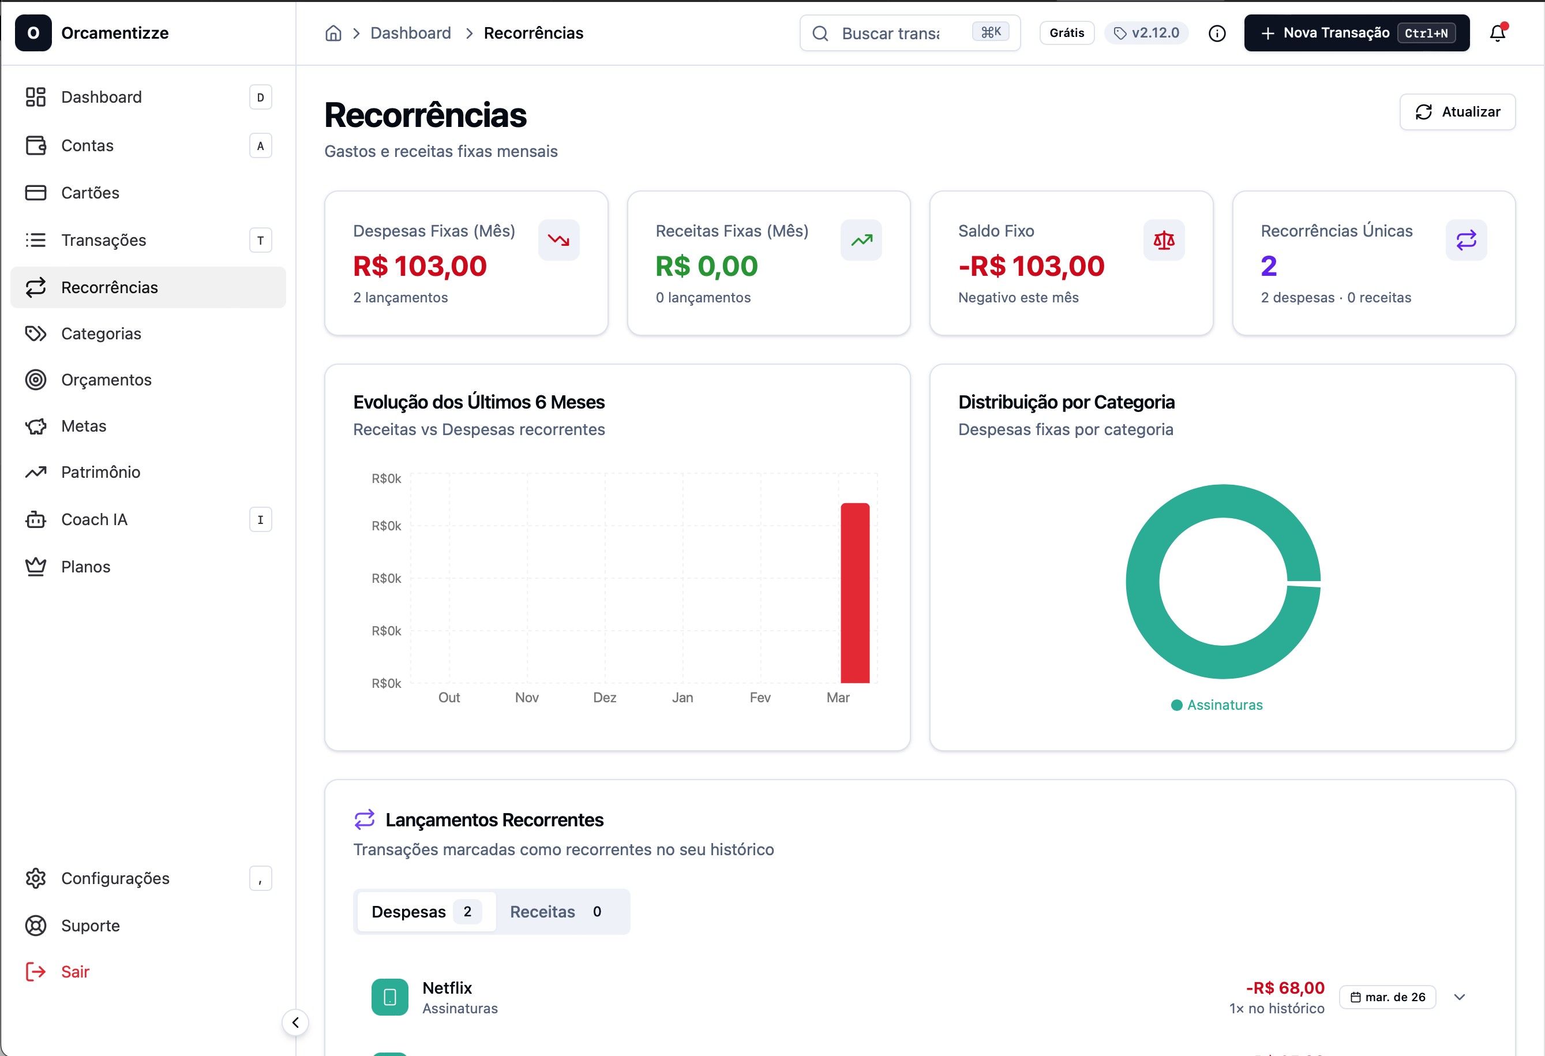Click the notification bell icon

pos(1497,33)
